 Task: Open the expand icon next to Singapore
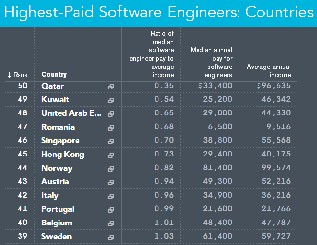[111, 141]
